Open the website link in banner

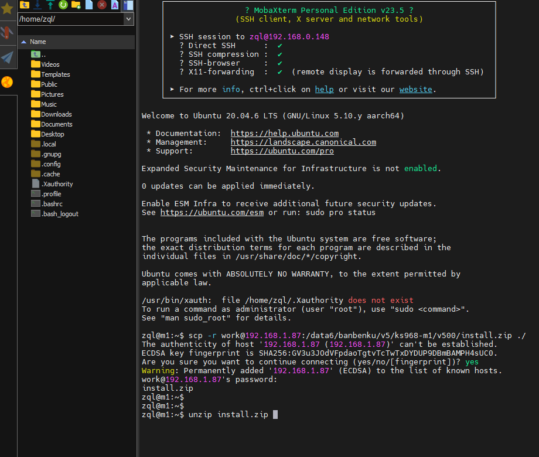click(x=415, y=90)
